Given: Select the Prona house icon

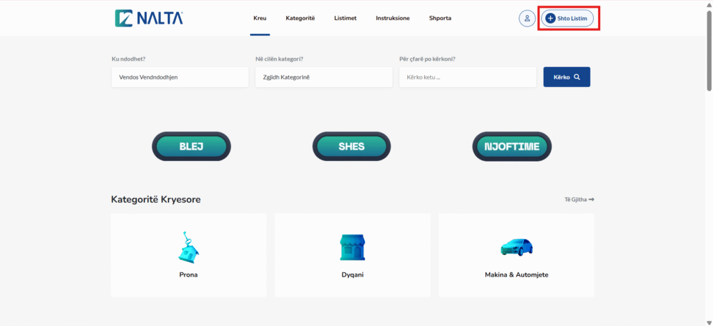Looking at the screenshot, I should (188, 247).
